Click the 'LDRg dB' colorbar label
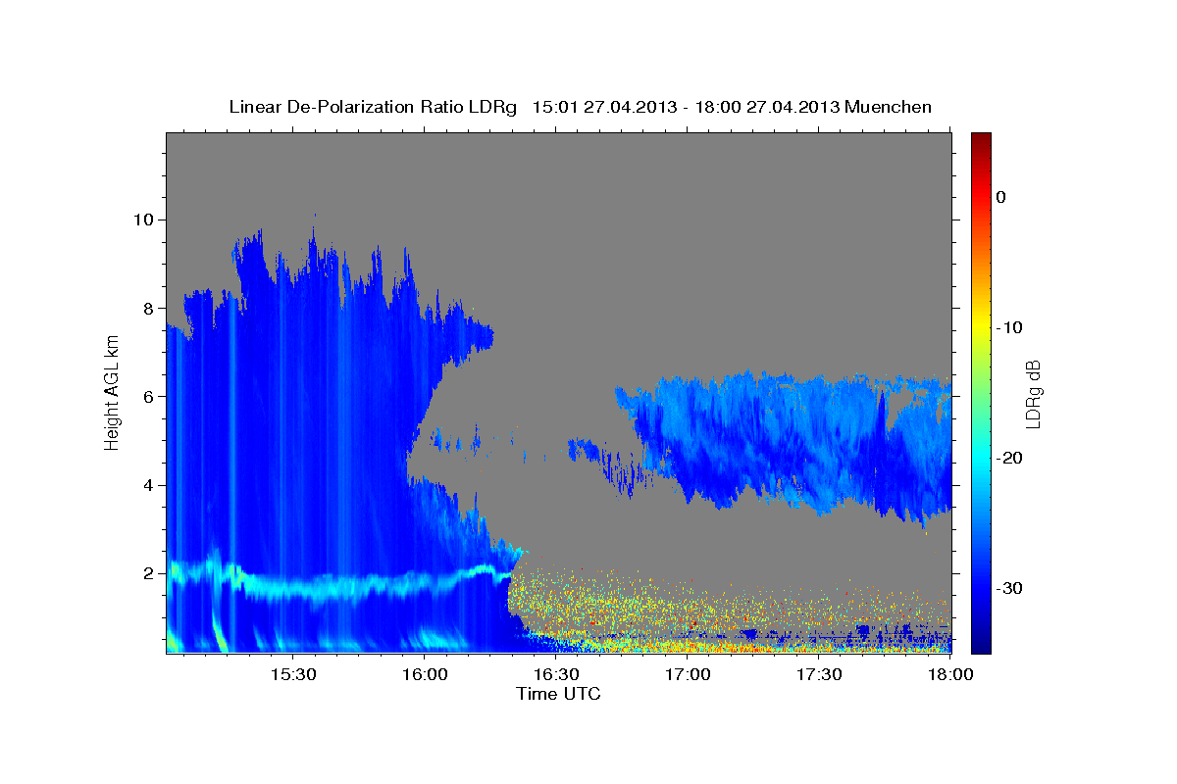This screenshot has width=1177, height=784. (1033, 393)
